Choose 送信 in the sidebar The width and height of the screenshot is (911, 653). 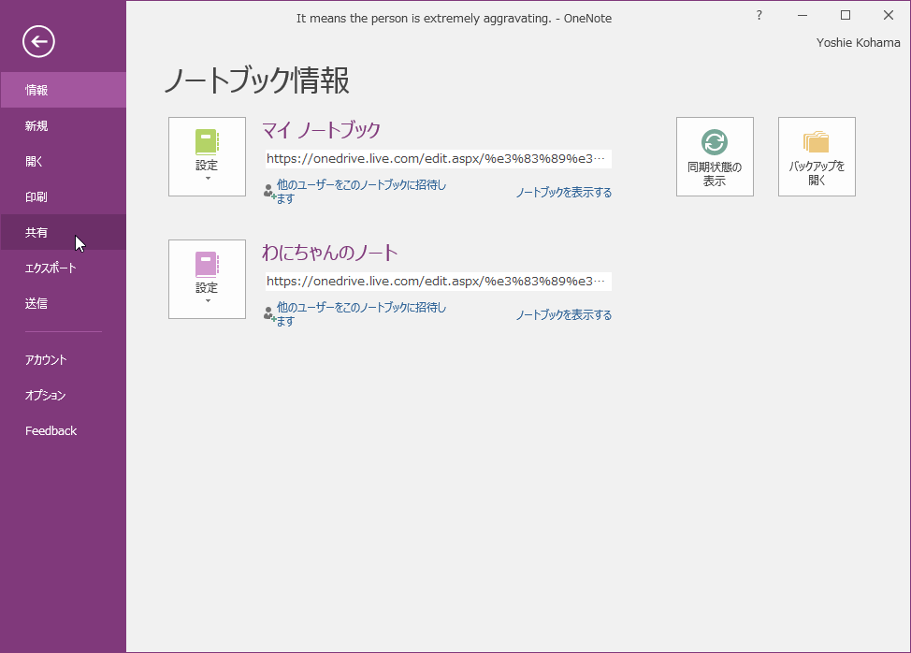pyautogui.click(x=64, y=303)
